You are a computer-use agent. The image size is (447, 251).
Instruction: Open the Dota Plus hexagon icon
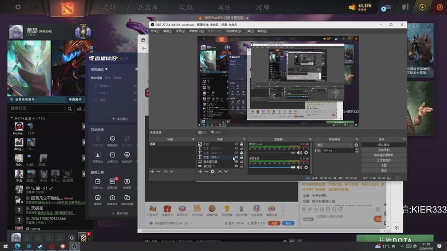422,7
